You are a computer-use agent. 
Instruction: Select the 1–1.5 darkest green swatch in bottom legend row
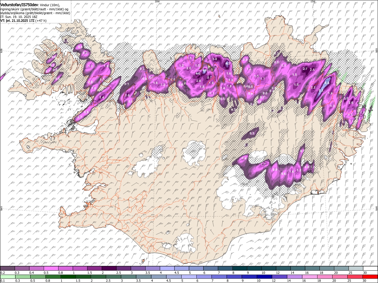pos(68,277)
